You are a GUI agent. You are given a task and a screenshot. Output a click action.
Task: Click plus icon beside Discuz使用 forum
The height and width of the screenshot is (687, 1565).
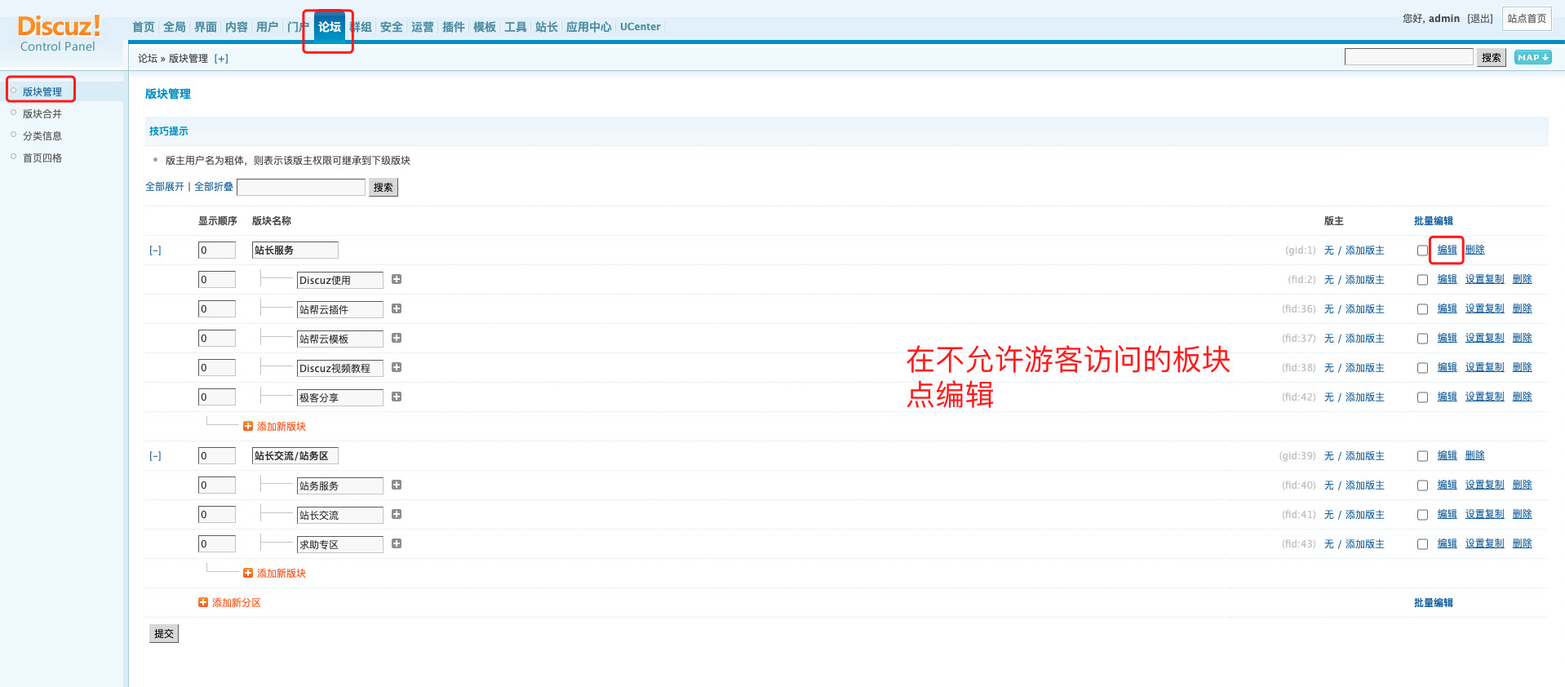coord(397,279)
